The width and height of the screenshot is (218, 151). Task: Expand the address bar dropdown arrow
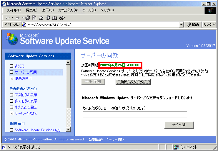coord(181,25)
